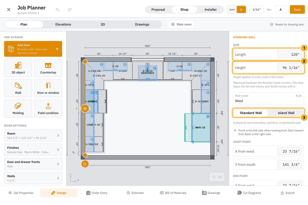Screen dimensions: 308x205
Task: Click the undo arrow icon
Action: (x=58, y=10)
